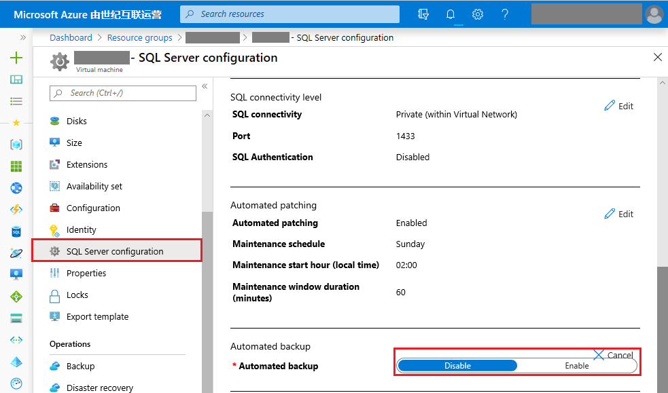Open the Disks menu item
668x393 pixels.
(77, 121)
